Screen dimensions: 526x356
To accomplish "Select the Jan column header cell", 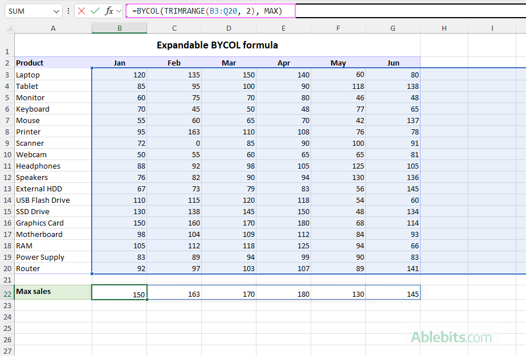I will pos(119,63).
